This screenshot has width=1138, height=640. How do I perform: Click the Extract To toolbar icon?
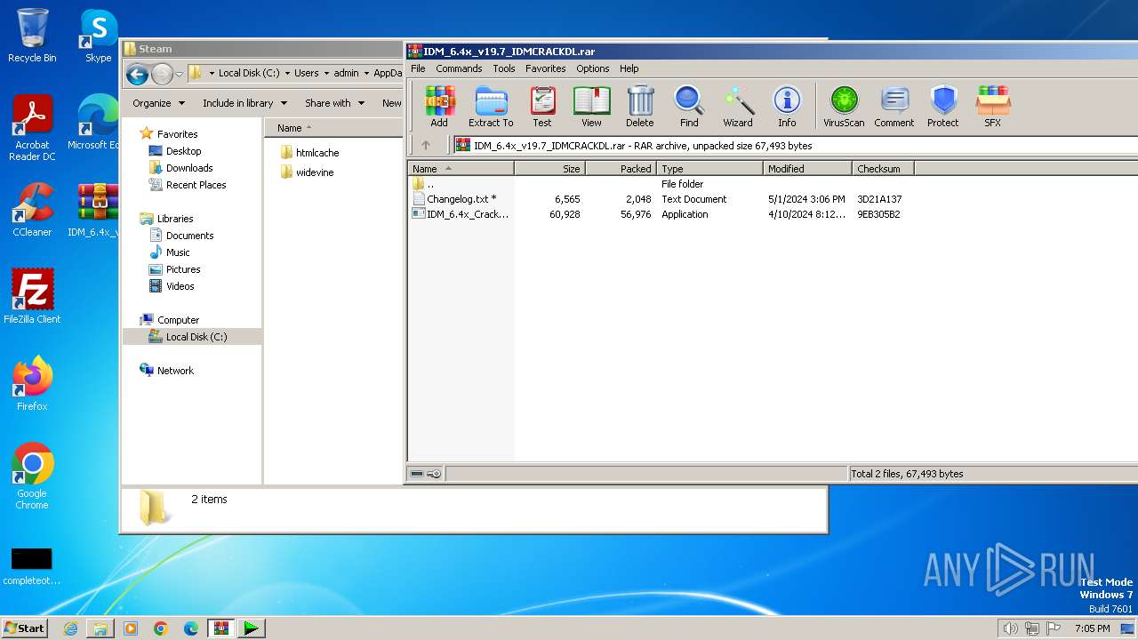click(491, 107)
